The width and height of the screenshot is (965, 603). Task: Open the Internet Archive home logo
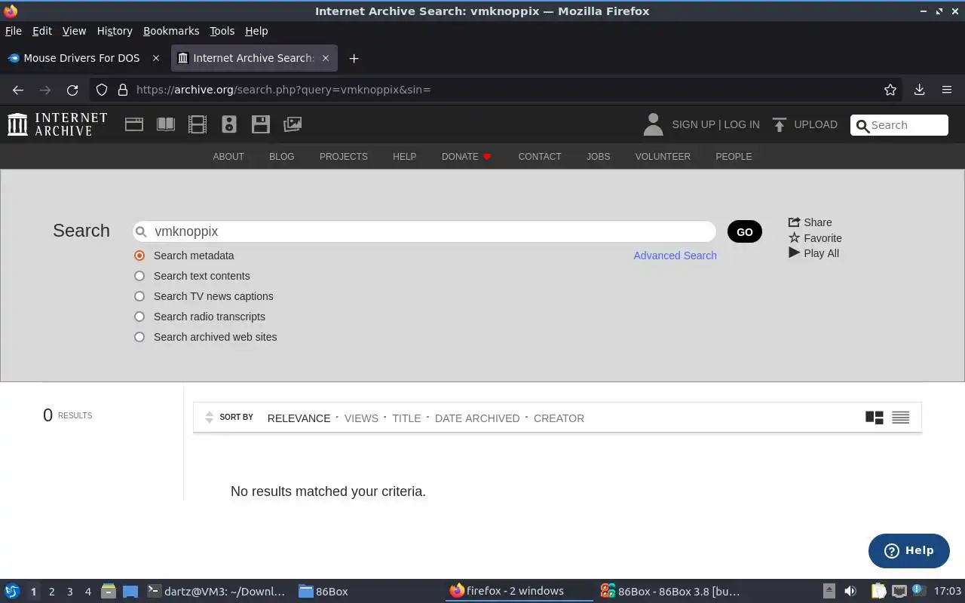tap(57, 124)
